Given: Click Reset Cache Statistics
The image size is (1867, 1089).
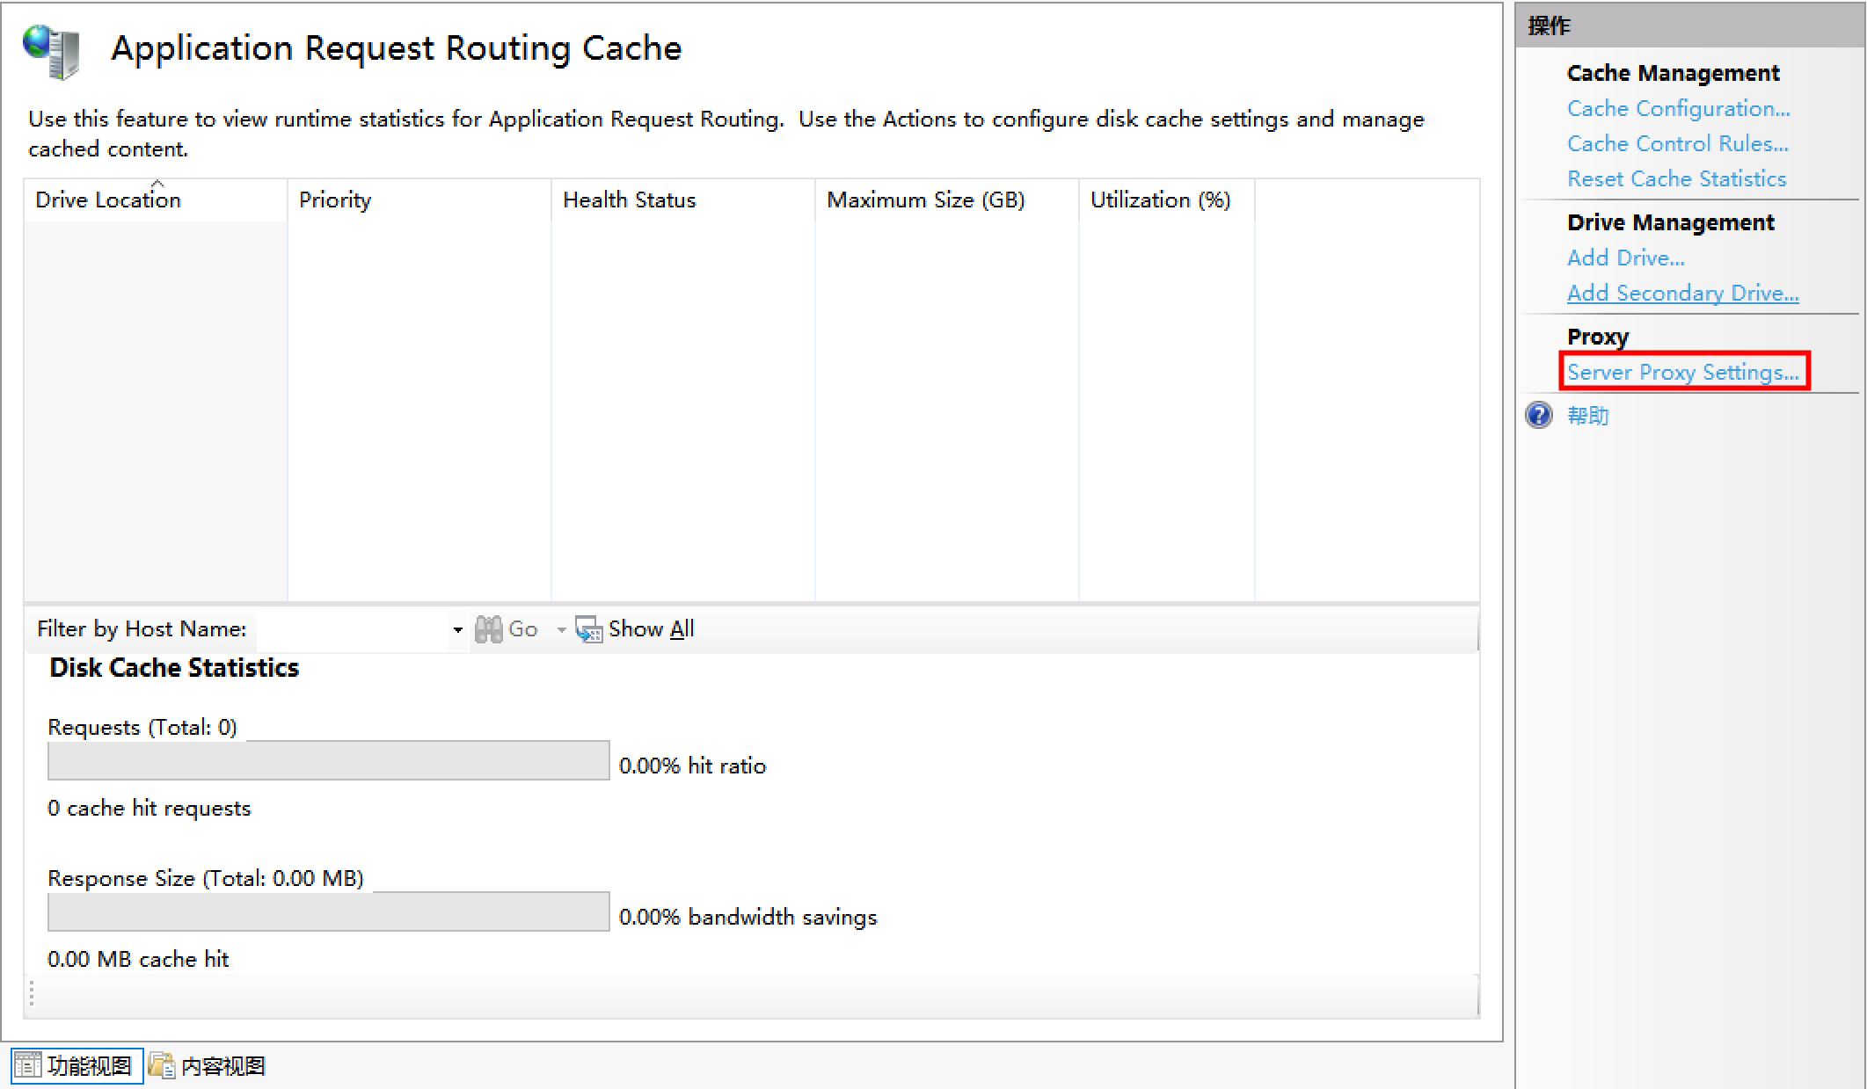Looking at the screenshot, I should 1676,179.
